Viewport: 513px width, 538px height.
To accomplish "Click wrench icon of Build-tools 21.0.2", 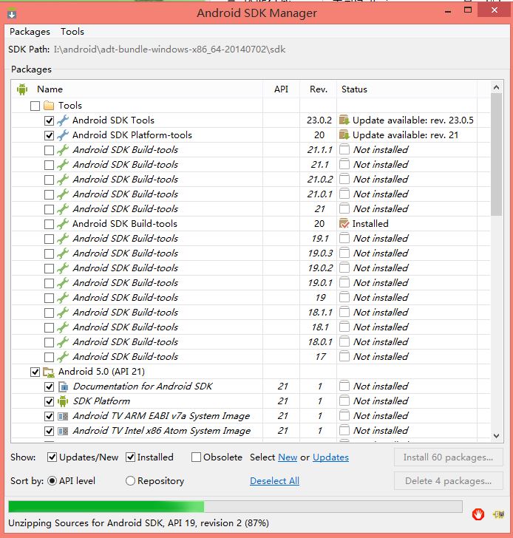I will point(62,179).
